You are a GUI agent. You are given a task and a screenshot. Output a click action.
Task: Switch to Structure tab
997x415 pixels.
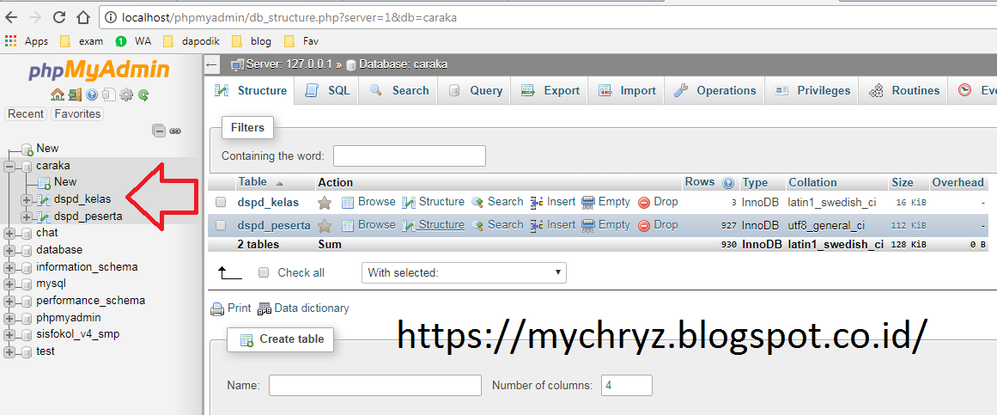(x=251, y=91)
